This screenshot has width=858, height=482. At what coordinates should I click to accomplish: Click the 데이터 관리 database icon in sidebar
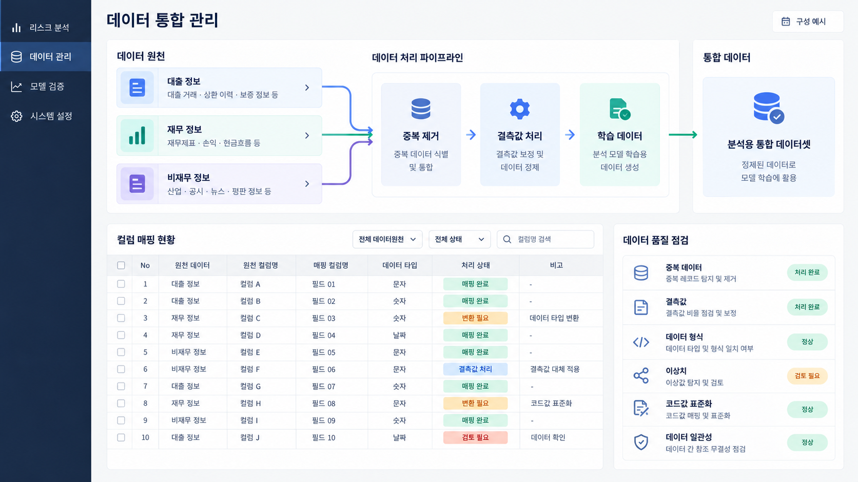(16, 57)
